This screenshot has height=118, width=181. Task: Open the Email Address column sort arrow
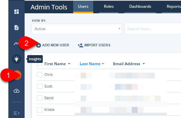(x=144, y=64)
